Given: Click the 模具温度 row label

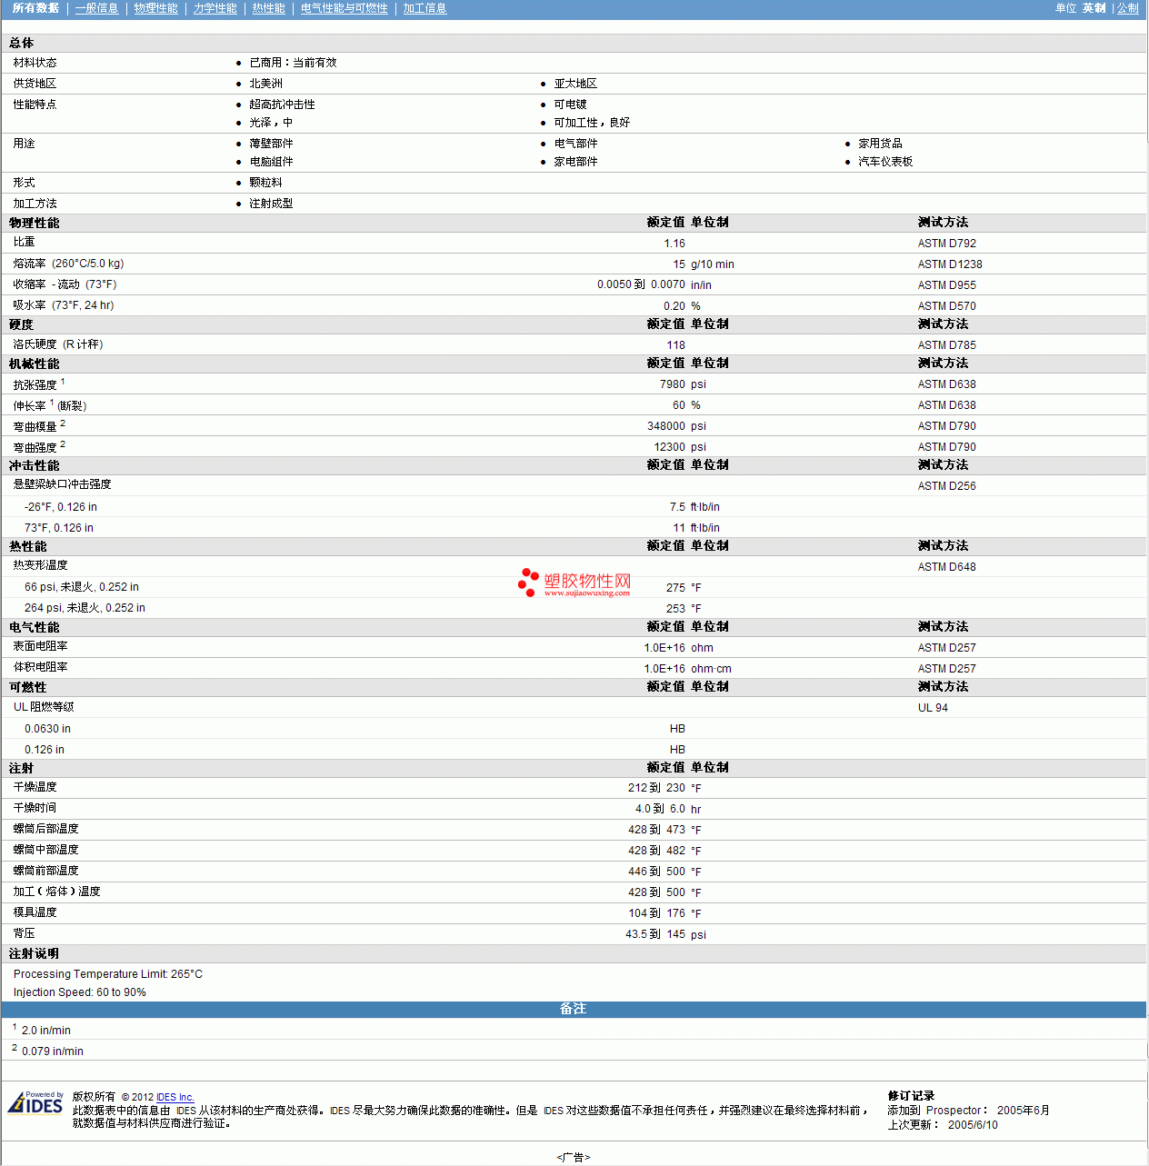Looking at the screenshot, I should (35, 912).
